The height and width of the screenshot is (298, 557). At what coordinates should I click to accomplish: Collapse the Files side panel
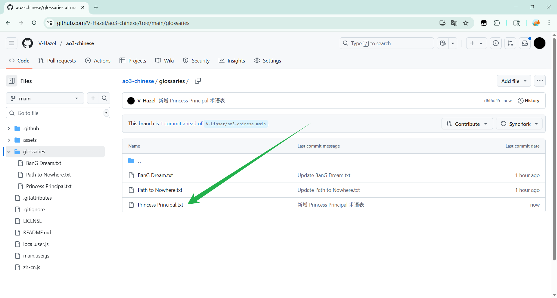click(x=12, y=81)
